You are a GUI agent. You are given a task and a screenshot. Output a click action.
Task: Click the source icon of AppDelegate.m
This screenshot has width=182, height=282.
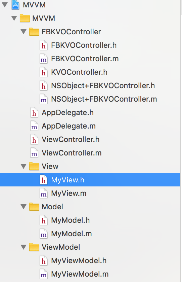(x=34, y=126)
